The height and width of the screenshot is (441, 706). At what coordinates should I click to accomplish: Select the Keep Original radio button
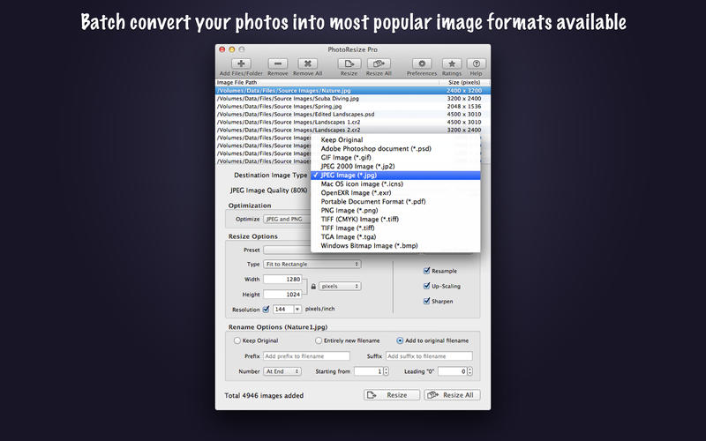click(x=237, y=340)
